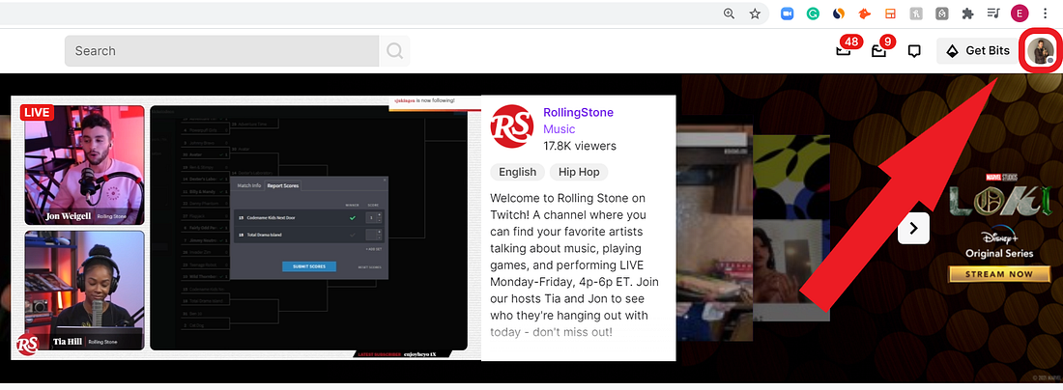1063x390 pixels.
Task: Click the Jon Weigell webcam panel
Action: click(85, 164)
